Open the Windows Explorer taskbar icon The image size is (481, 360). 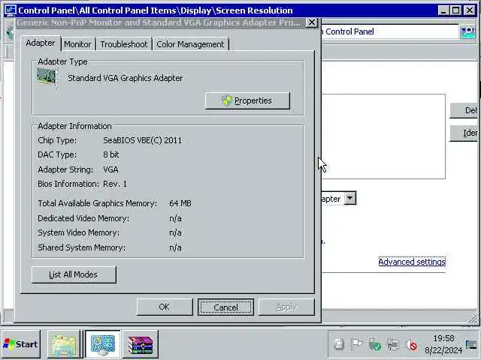[64, 344]
